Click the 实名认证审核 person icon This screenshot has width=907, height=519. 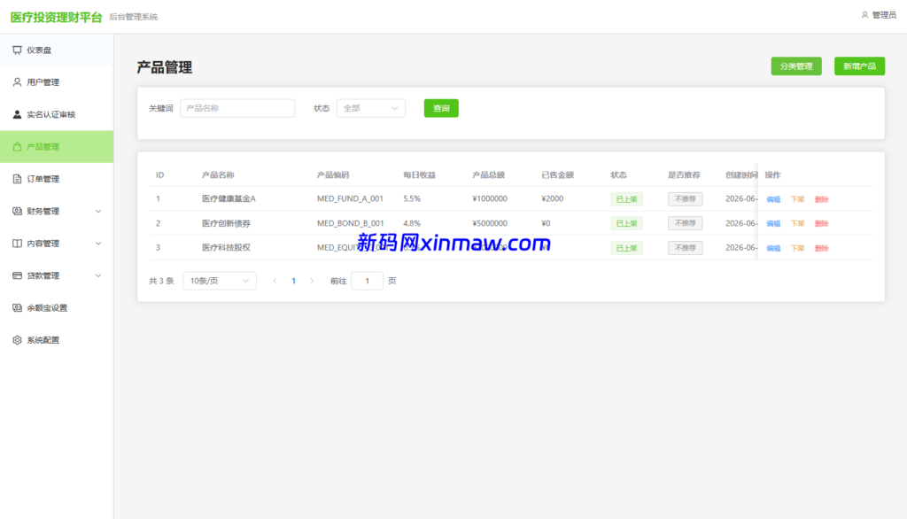click(17, 114)
